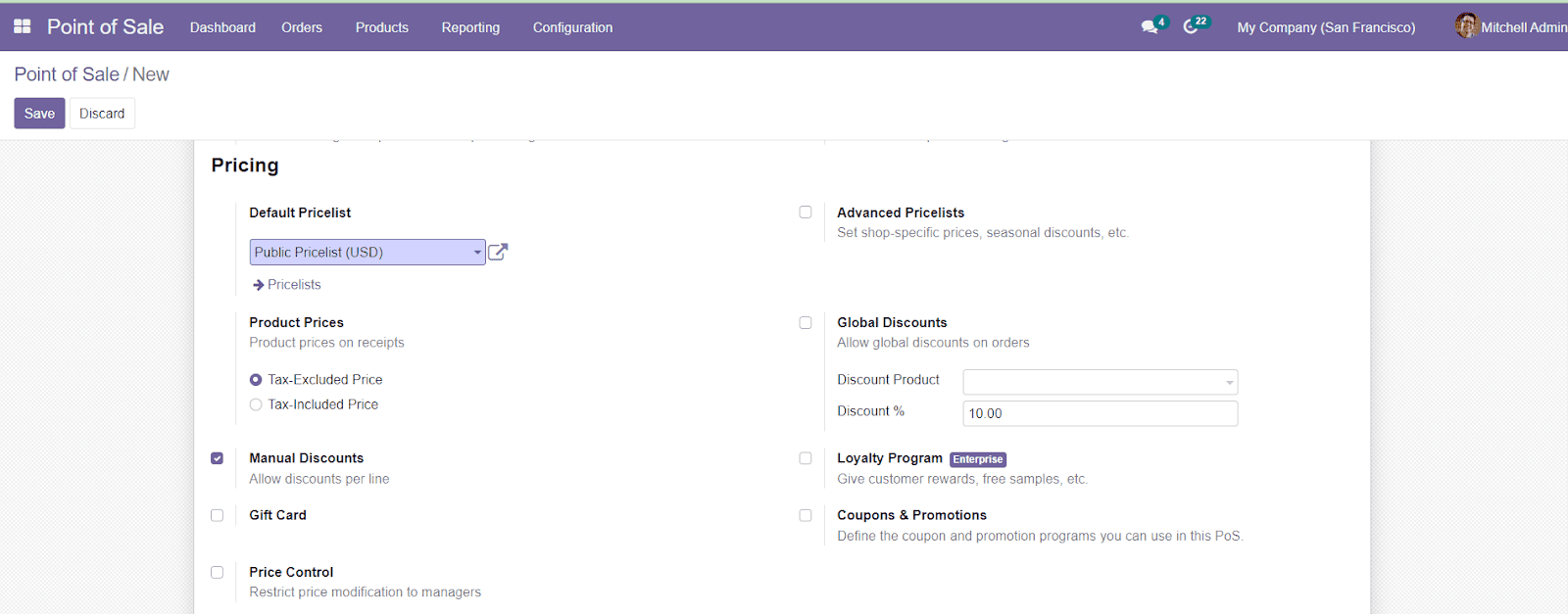1568x614 pixels.
Task: Click the Pricing section heading
Action: point(245,165)
